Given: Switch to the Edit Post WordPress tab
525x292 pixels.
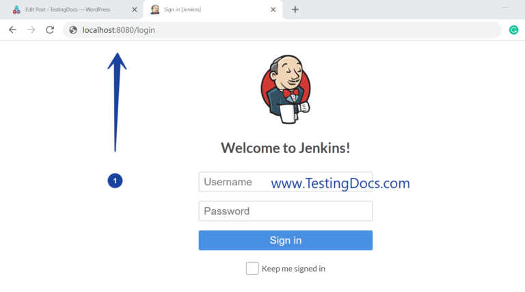Looking at the screenshot, I should [x=68, y=10].
